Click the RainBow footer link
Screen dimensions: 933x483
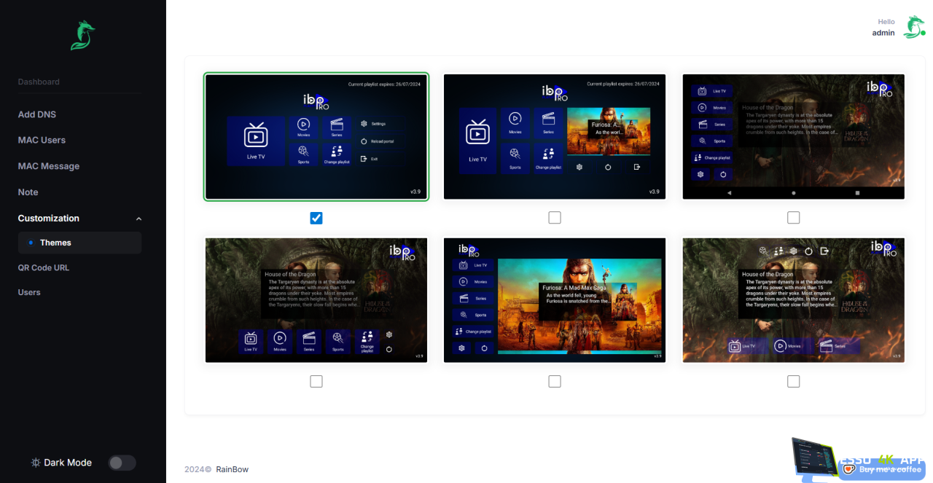[232, 469]
